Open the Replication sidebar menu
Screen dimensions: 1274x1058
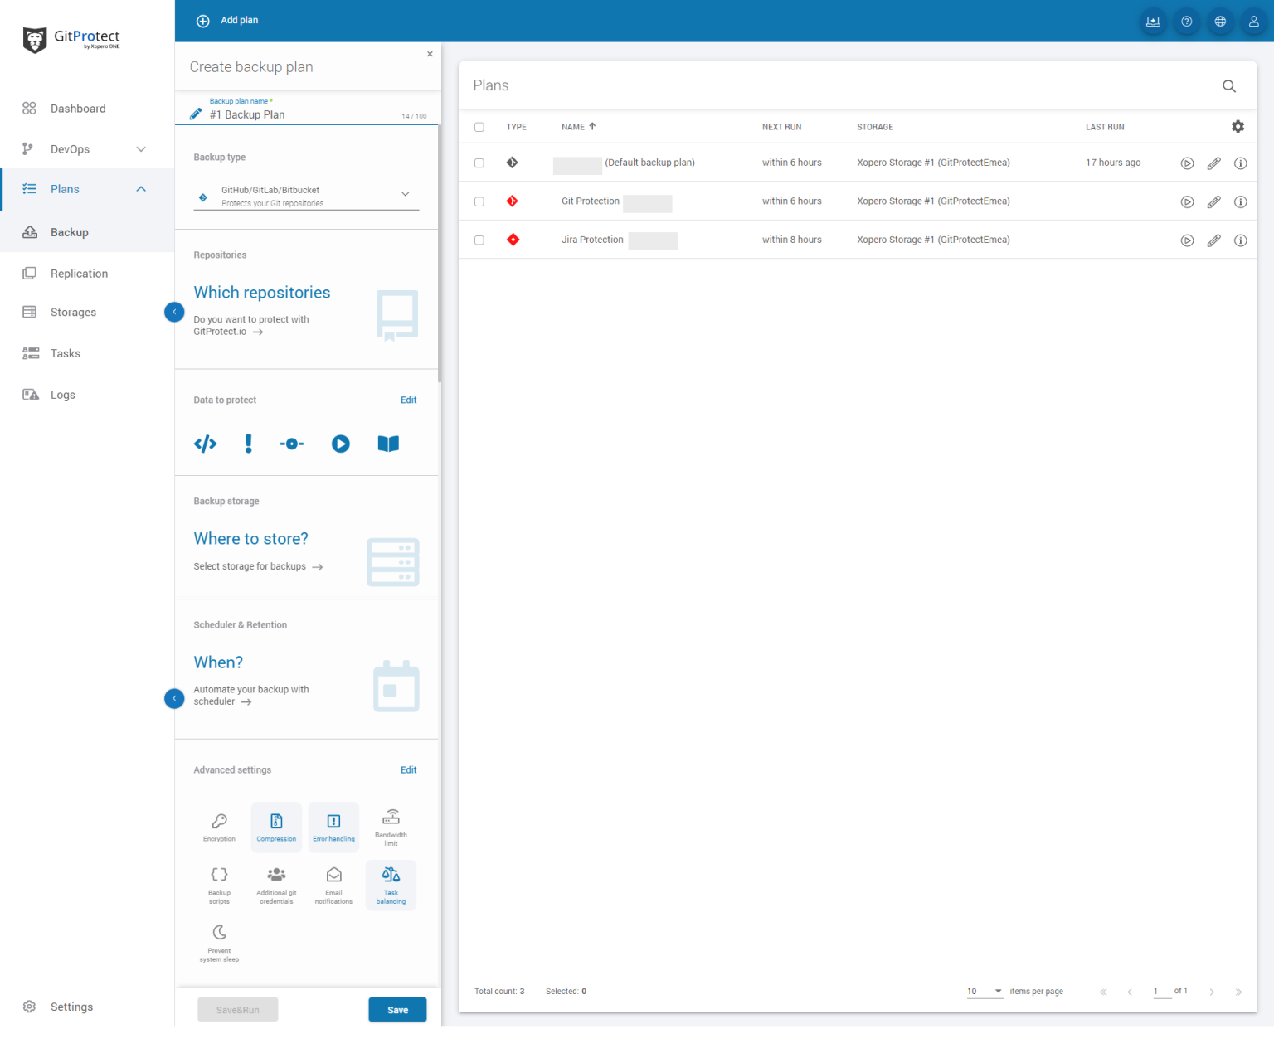tap(79, 273)
